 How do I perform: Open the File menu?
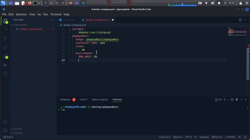4,14
